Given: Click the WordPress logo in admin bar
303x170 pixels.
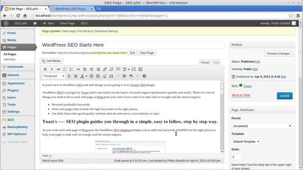Looking at the screenshot, I should click(x=6, y=23).
